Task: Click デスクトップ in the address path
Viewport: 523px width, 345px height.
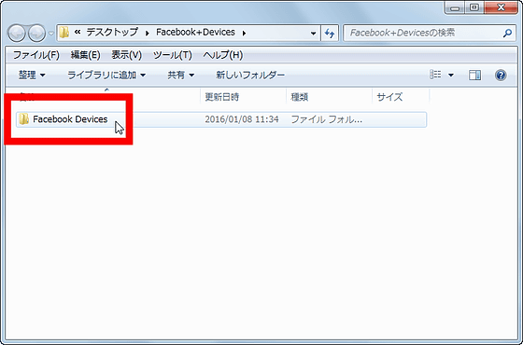Action: click(112, 33)
